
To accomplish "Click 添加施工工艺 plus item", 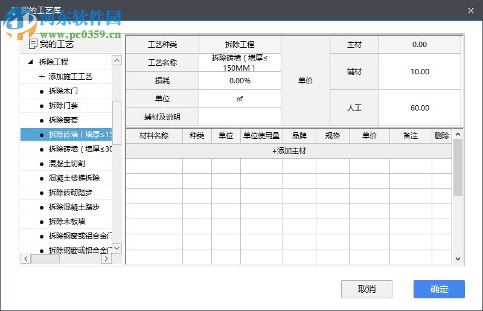I will [66, 77].
